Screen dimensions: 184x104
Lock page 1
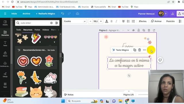coord(139,30)
